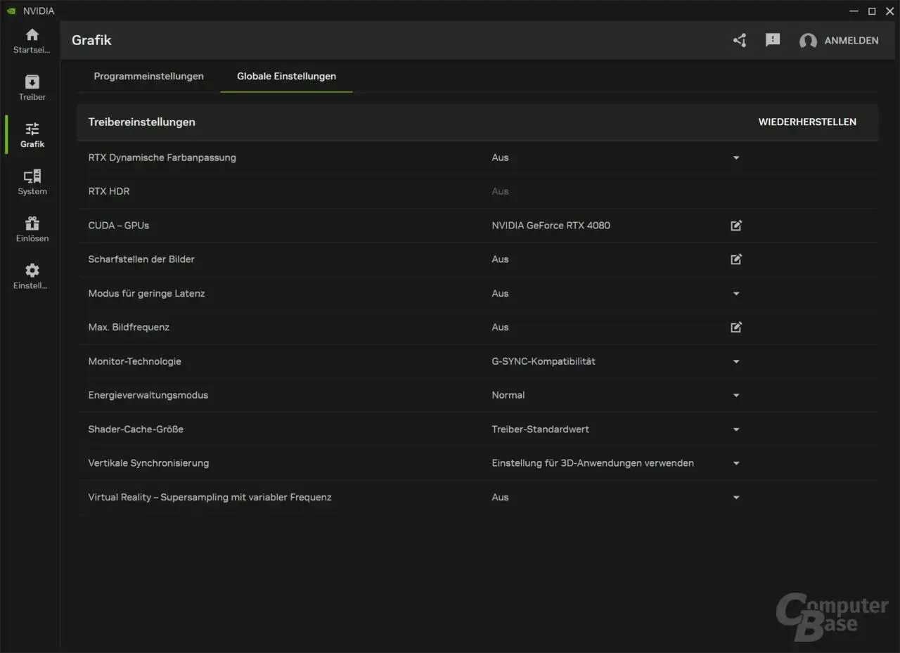Image resolution: width=900 pixels, height=653 pixels.
Task: Click the ANMELDEN login button
Action: tap(851, 41)
